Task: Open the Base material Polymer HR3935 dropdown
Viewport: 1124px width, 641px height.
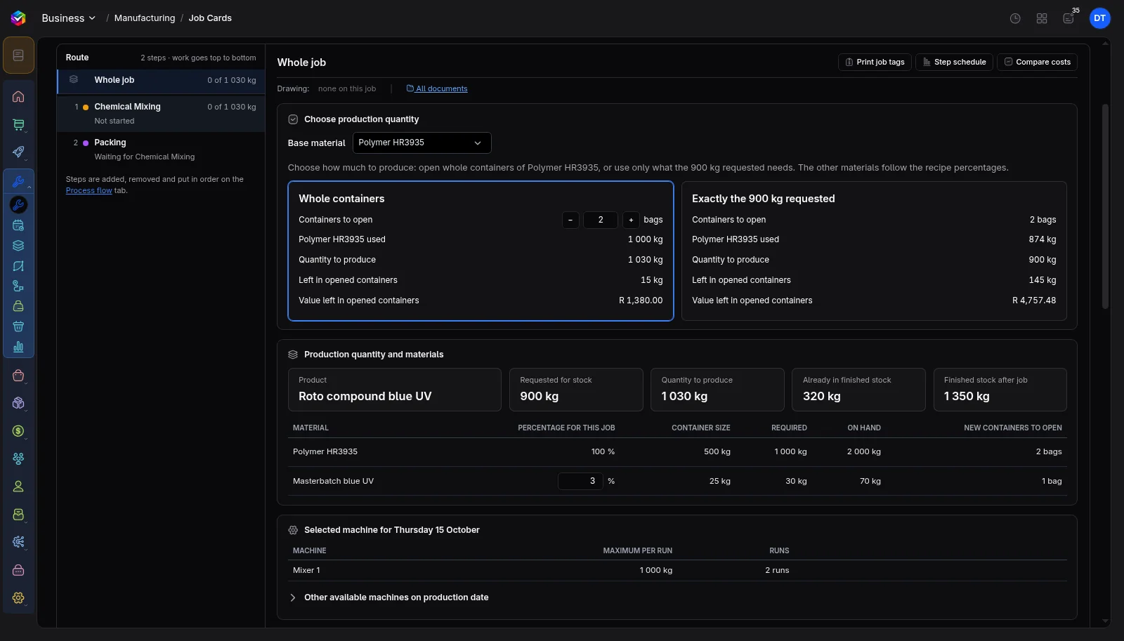Action: pos(421,143)
